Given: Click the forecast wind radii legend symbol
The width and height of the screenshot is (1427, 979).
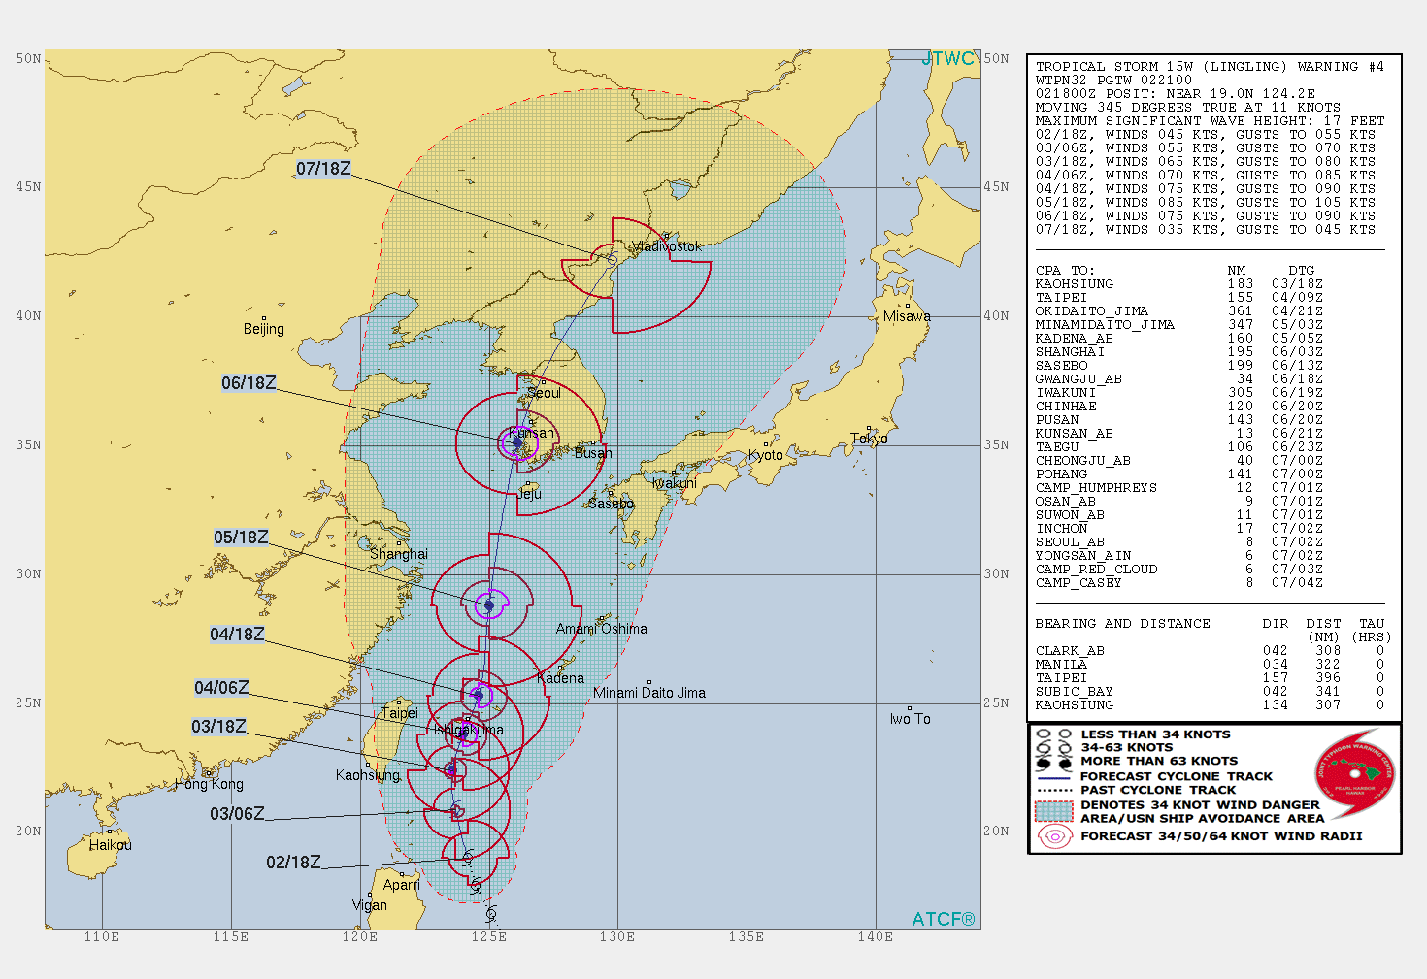Looking at the screenshot, I should coord(1053,836).
